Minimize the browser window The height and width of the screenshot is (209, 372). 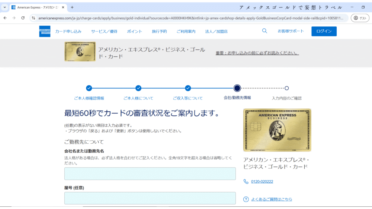352,7
